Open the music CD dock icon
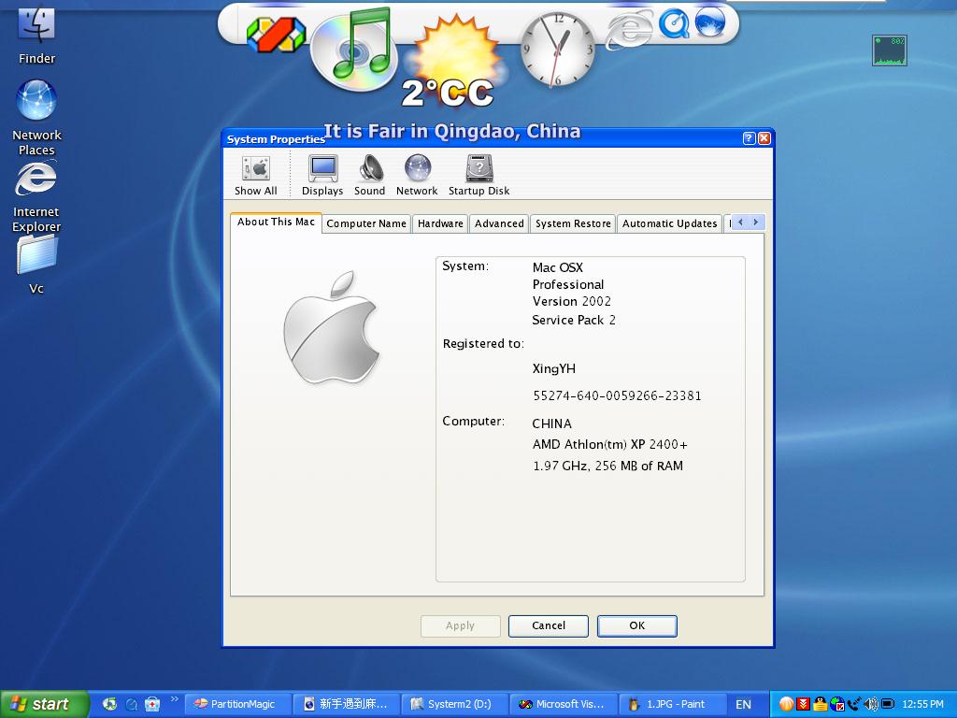Image resolution: width=957 pixels, height=718 pixels. click(x=354, y=50)
